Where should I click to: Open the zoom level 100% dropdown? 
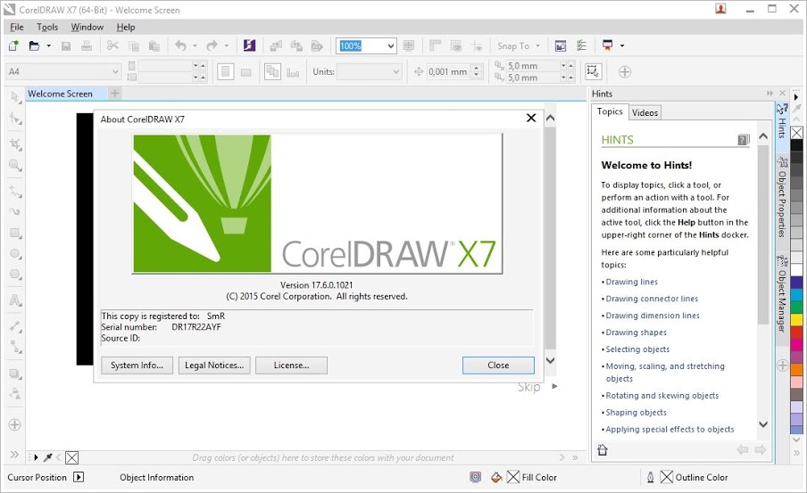click(391, 45)
